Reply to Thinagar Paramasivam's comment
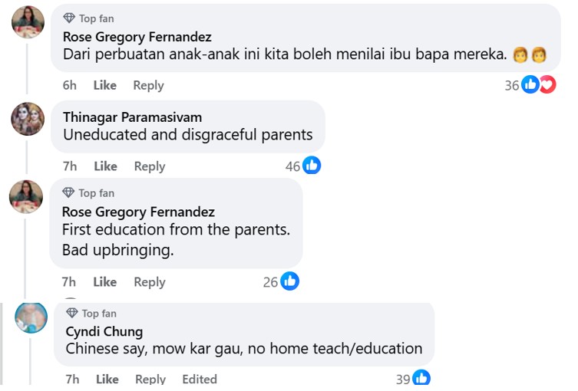This screenshot has height=391, width=578. (x=150, y=166)
